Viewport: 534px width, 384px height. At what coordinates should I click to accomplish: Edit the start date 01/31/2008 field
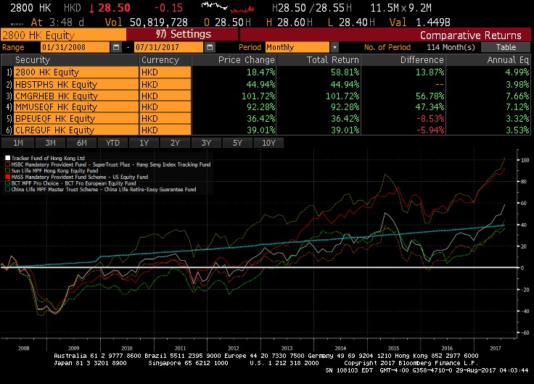(75, 47)
